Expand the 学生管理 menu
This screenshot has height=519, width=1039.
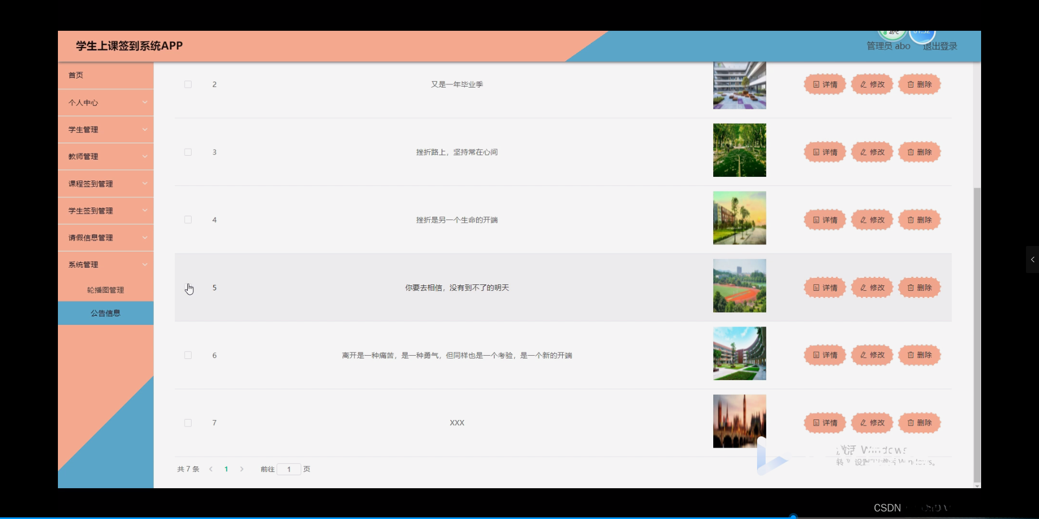(105, 130)
